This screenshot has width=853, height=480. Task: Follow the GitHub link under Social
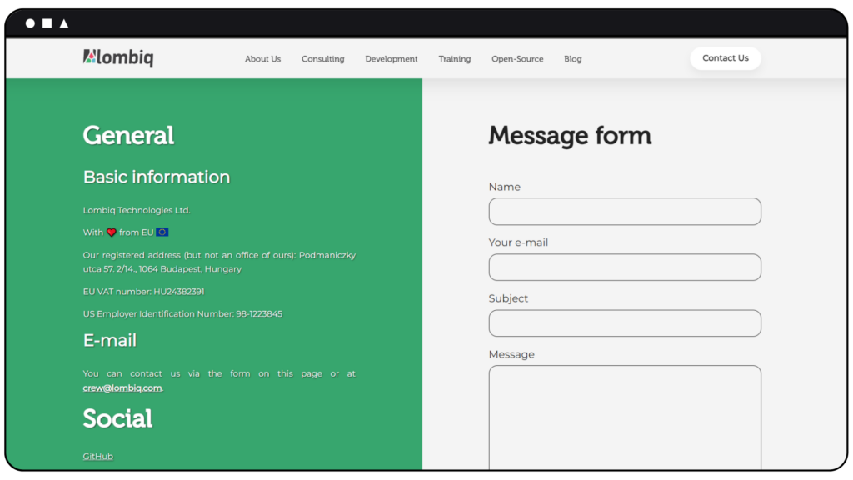[98, 456]
